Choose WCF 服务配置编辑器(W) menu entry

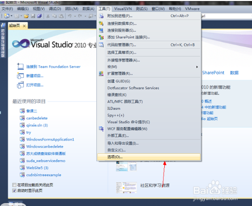click(149, 129)
